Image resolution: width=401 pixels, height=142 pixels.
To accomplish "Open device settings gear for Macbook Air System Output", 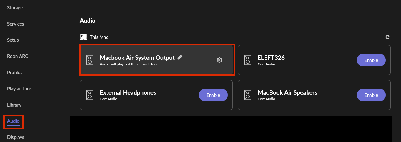I will pos(219,60).
